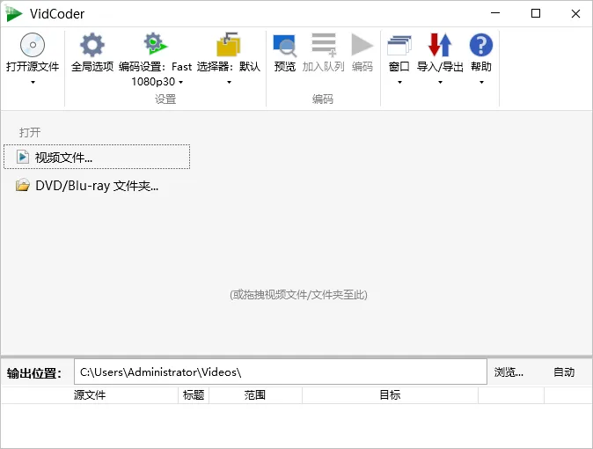Open encoding settings gear icon

pos(155,44)
